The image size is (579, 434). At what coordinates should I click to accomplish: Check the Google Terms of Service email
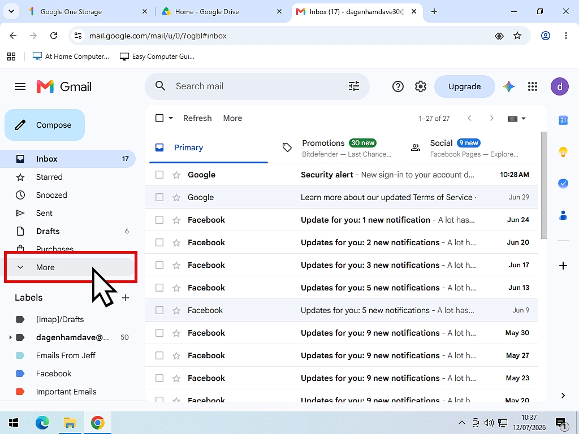[159, 197]
